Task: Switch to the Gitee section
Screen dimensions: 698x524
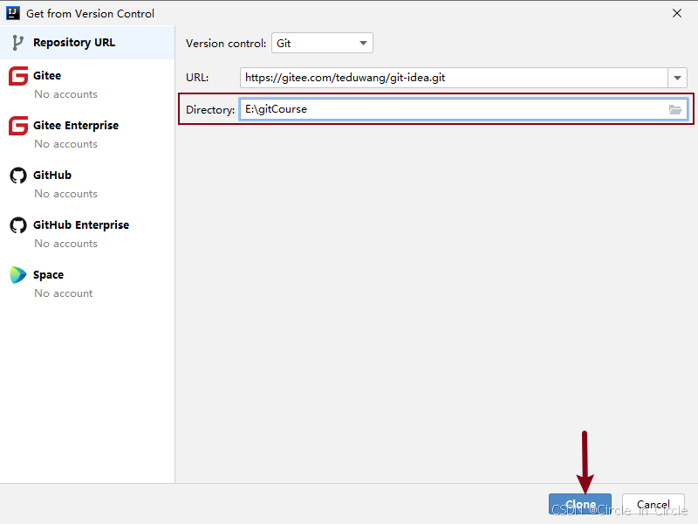Action: pos(47,76)
